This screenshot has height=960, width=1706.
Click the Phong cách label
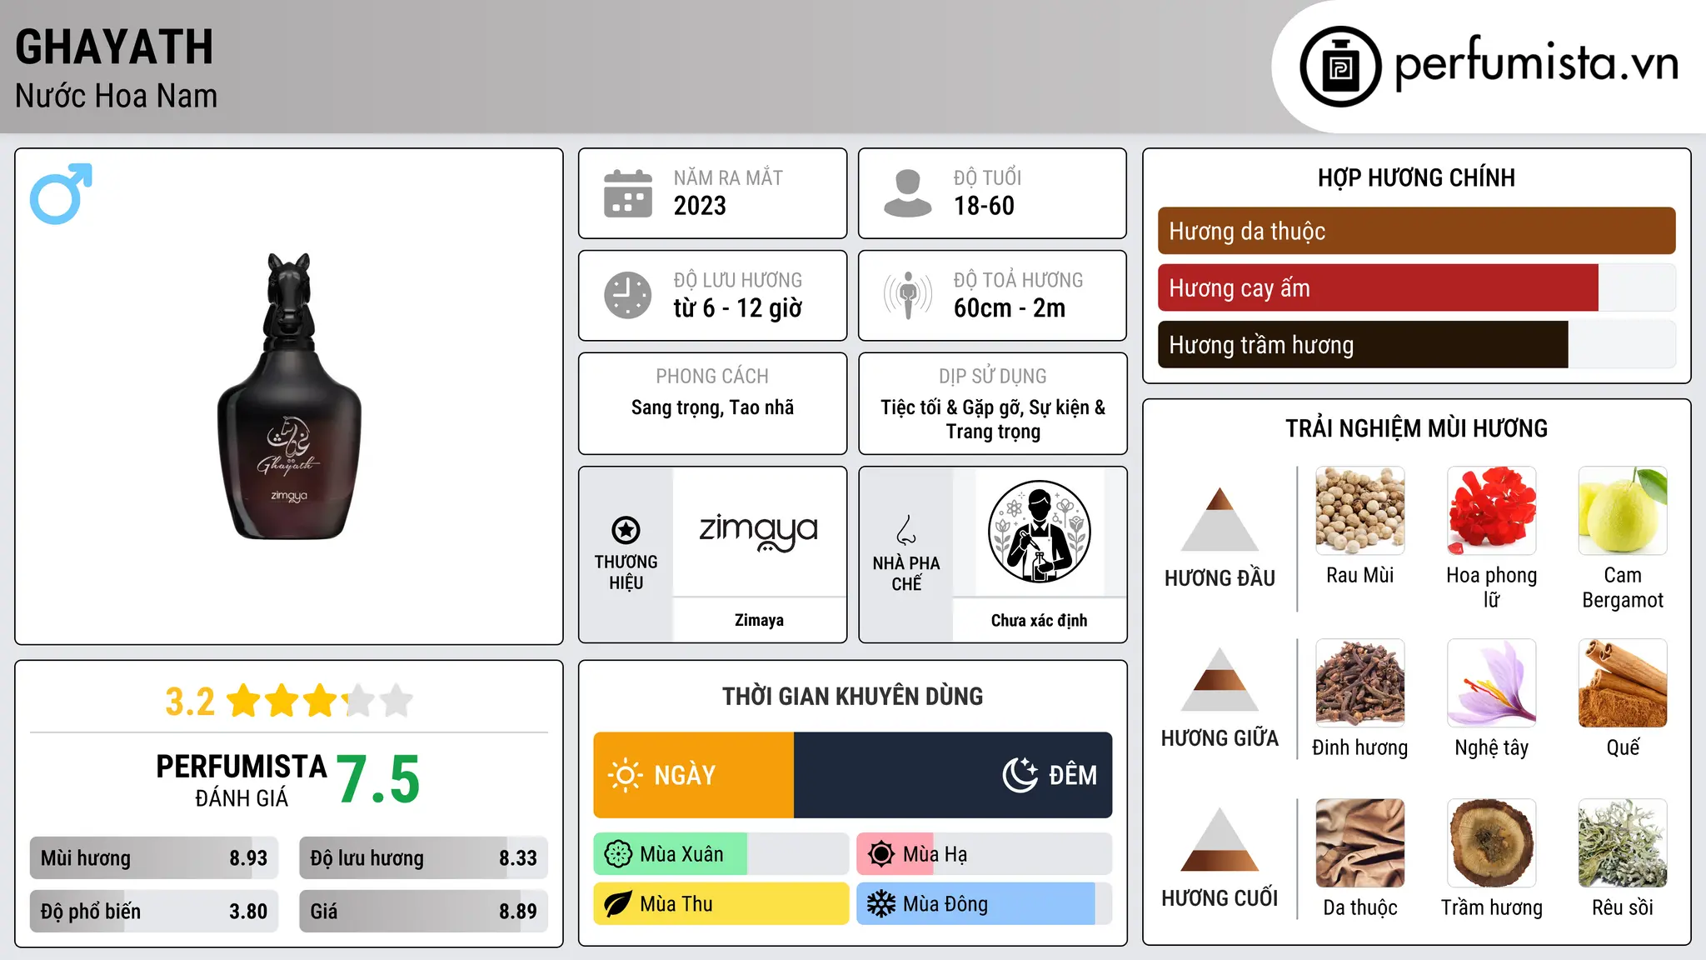[x=712, y=377]
